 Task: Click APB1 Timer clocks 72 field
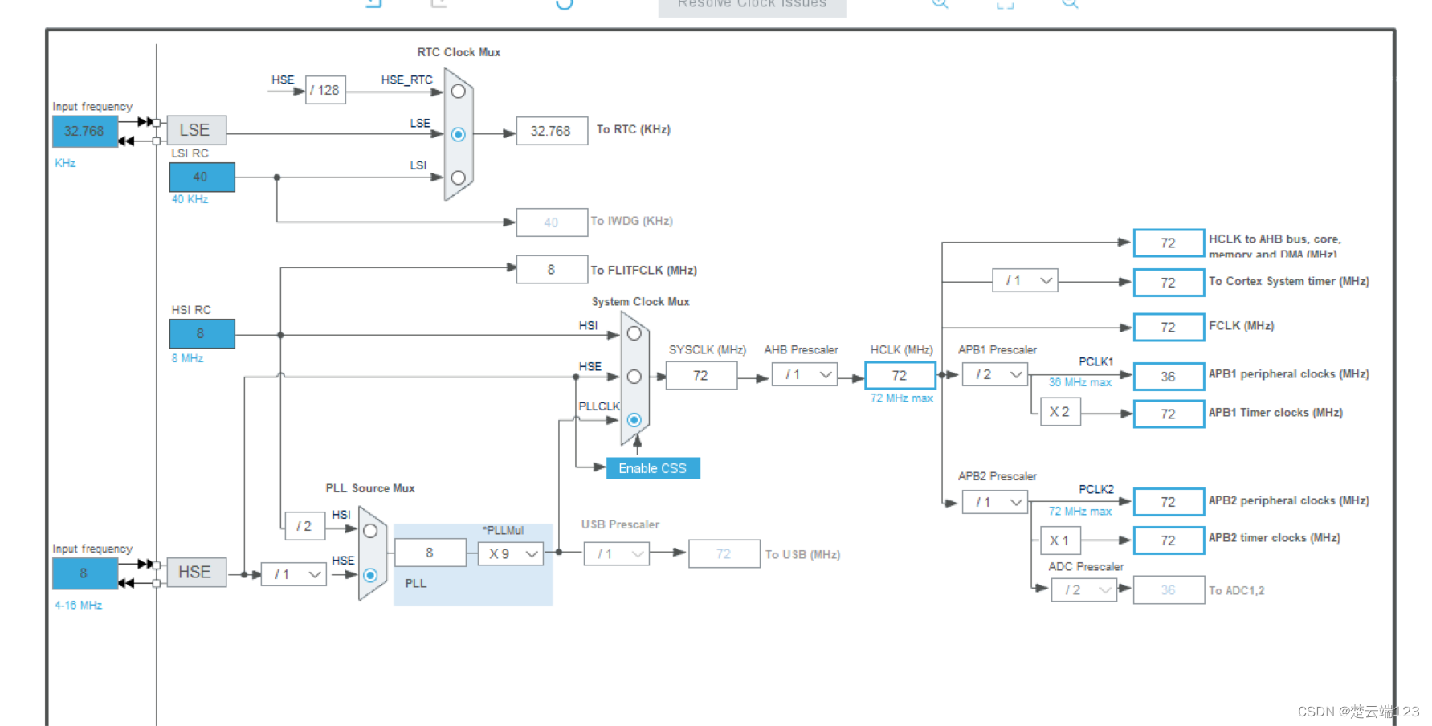point(1169,414)
